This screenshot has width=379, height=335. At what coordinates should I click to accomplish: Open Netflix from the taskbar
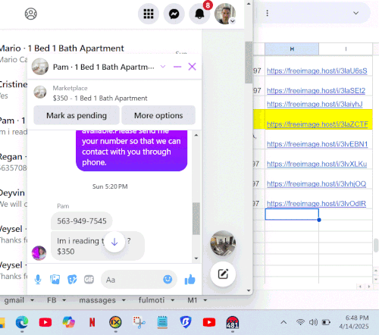pyautogui.click(x=92, y=322)
